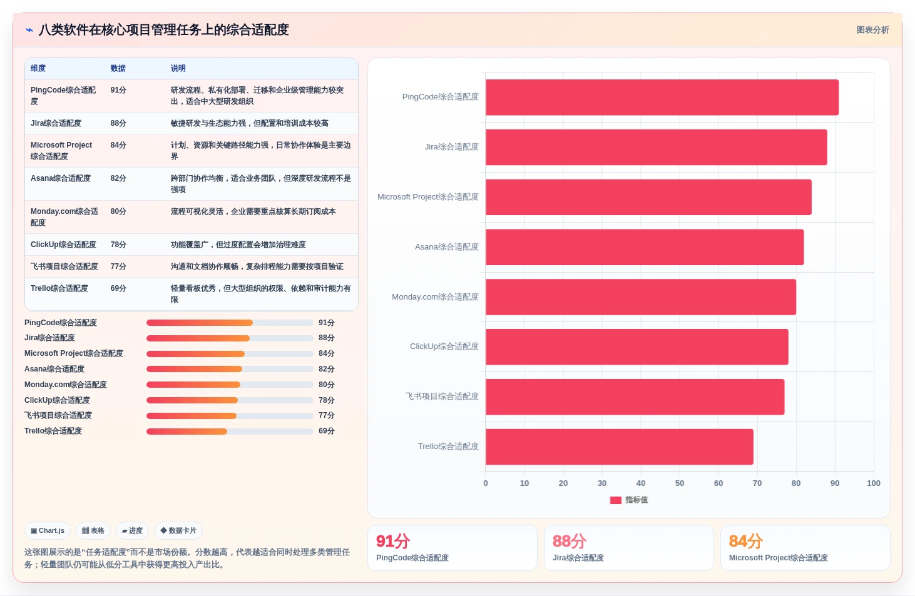Screen dimensions: 915x596
Task: Click the 数据卡片 tag chip
Action: pyautogui.click(x=178, y=531)
